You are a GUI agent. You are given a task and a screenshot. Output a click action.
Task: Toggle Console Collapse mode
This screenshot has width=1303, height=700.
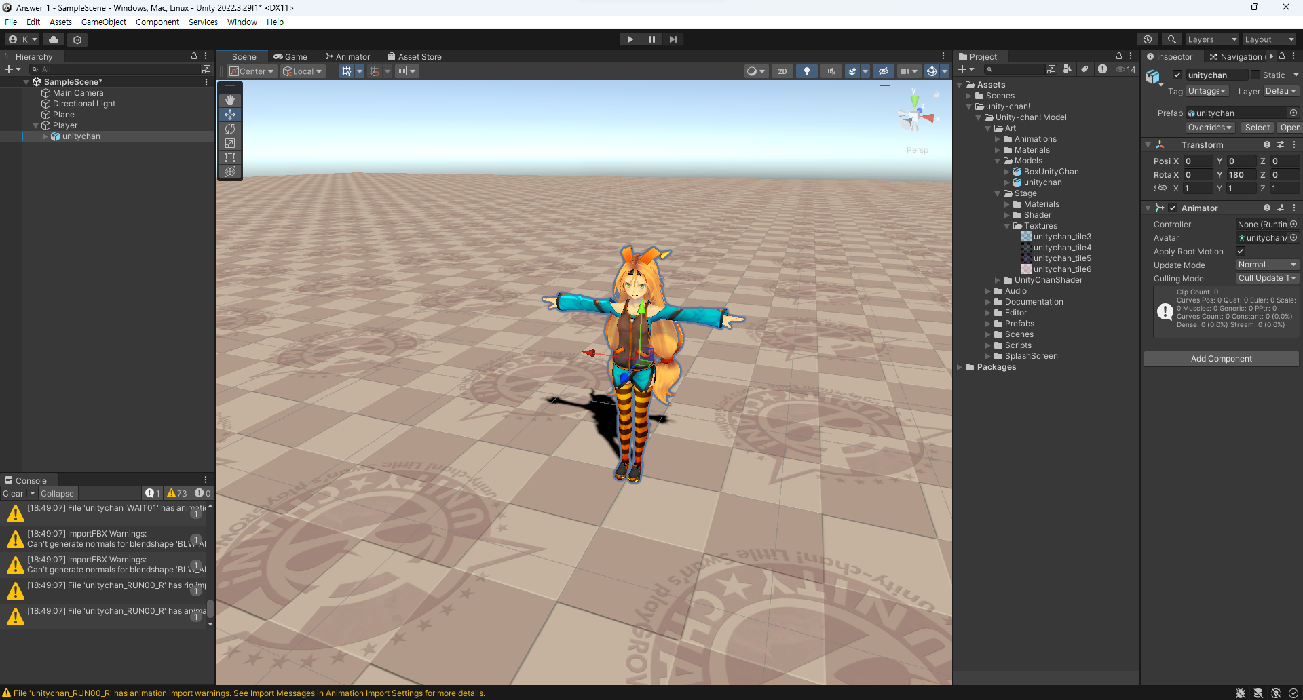(x=57, y=493)
